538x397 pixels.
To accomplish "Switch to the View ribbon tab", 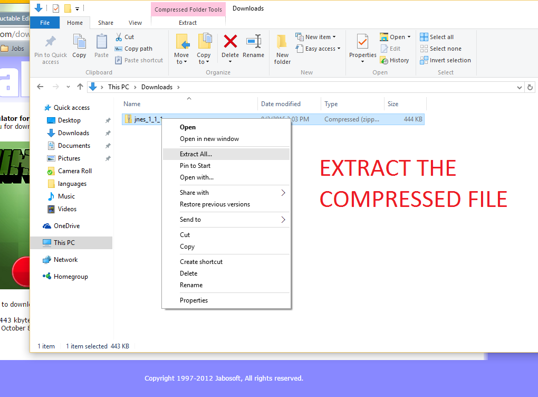I will [135, 23].
